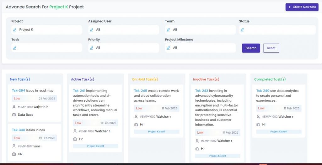The image size is (322, 165).
Task: Click the pencil icon in Project field
Action: tap(14, 30)
